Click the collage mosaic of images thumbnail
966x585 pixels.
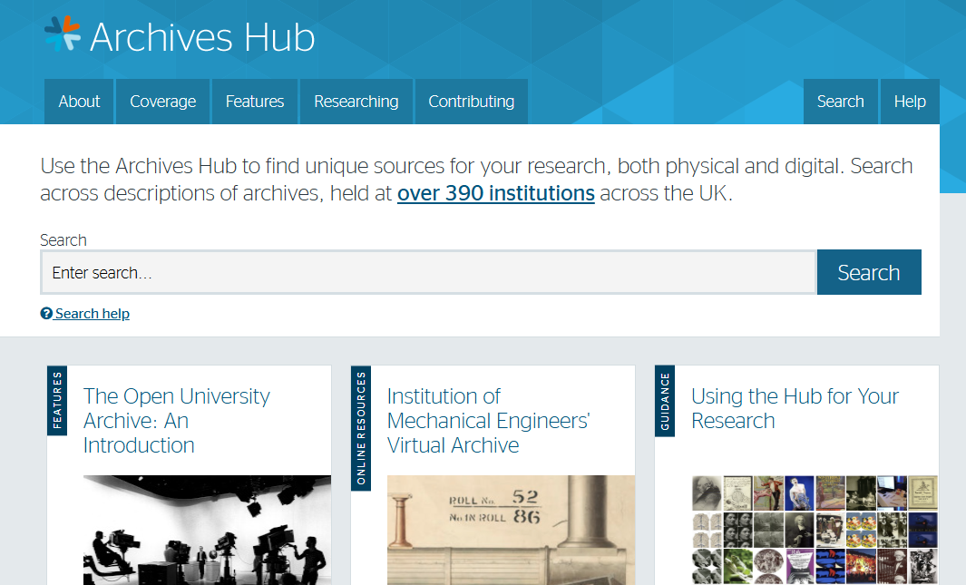pos(815,530)
